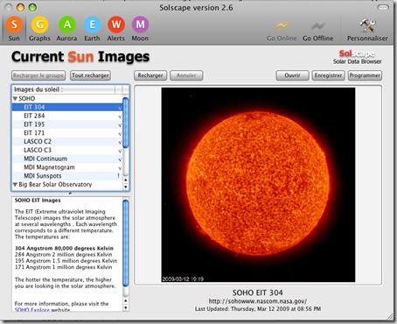This screenshot has height=324, width=397.
Task: Select LASCO C3 in the image list
Action: [x=67, y=150]
